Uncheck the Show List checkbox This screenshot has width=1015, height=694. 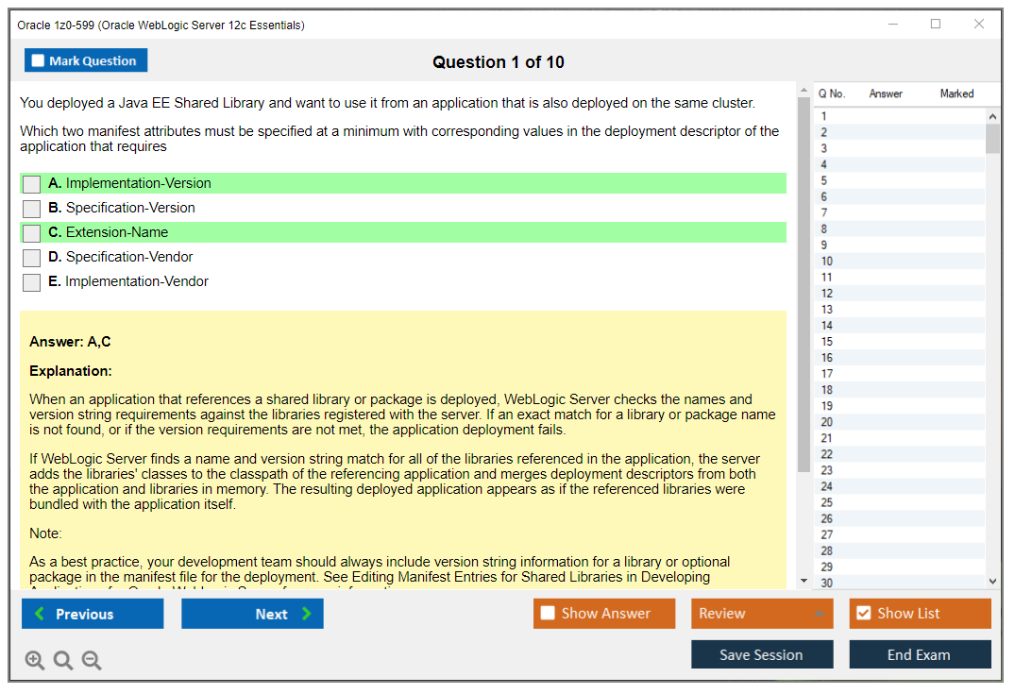tap(863, 613)
